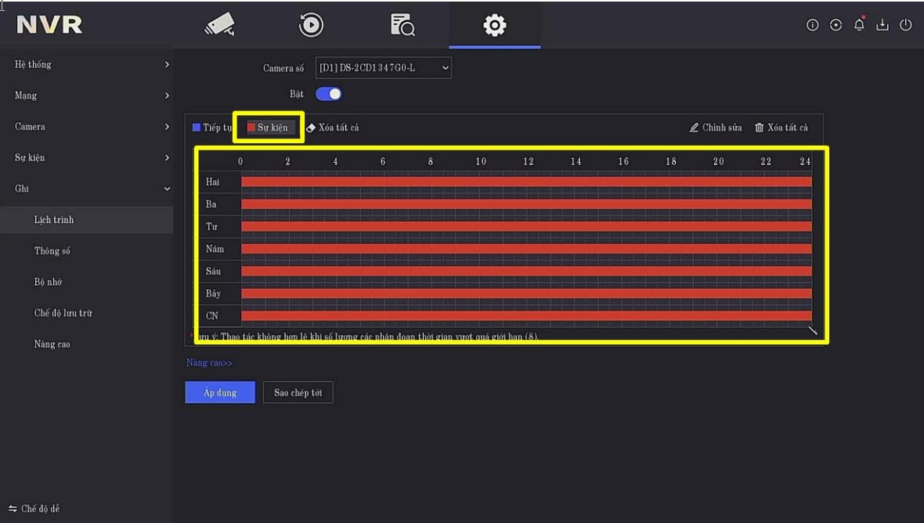
Task: Click the information icon at top right
Action: [812, 25]
